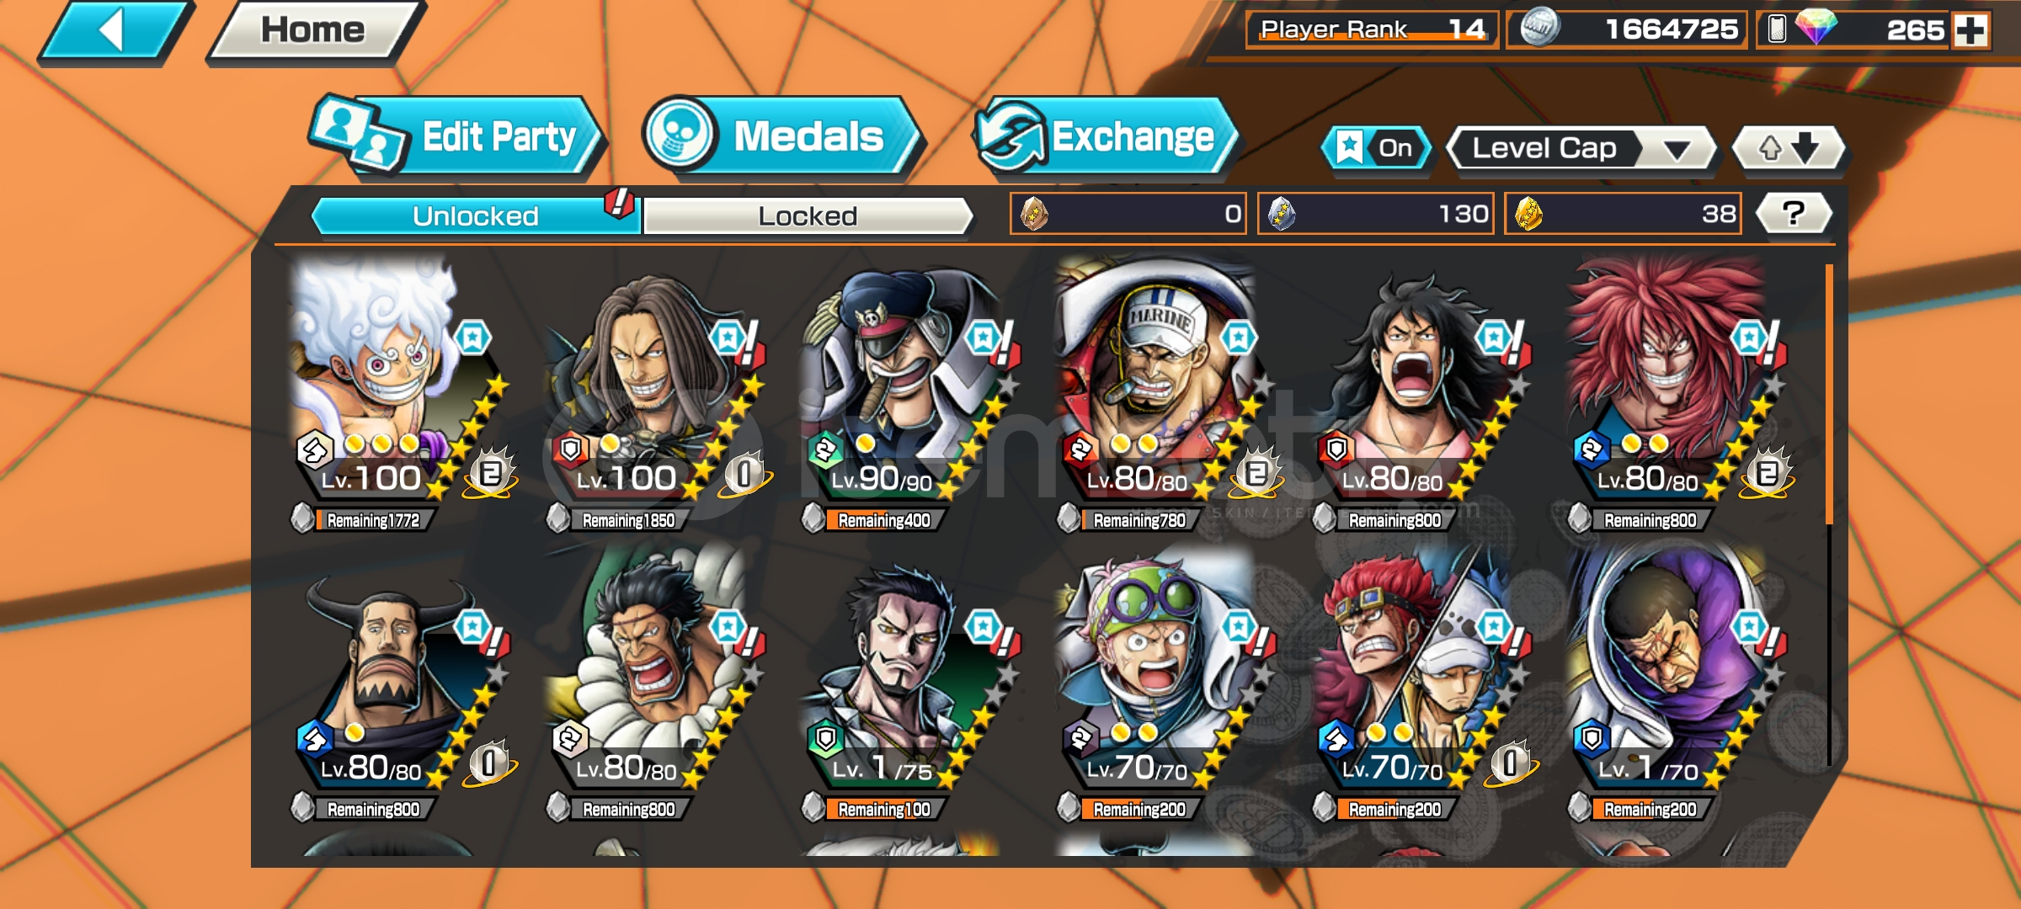Viewport: 2021px width, 909px height.
Task: Click the rainbow diamond gem icon
Action: coord(1816,27)
